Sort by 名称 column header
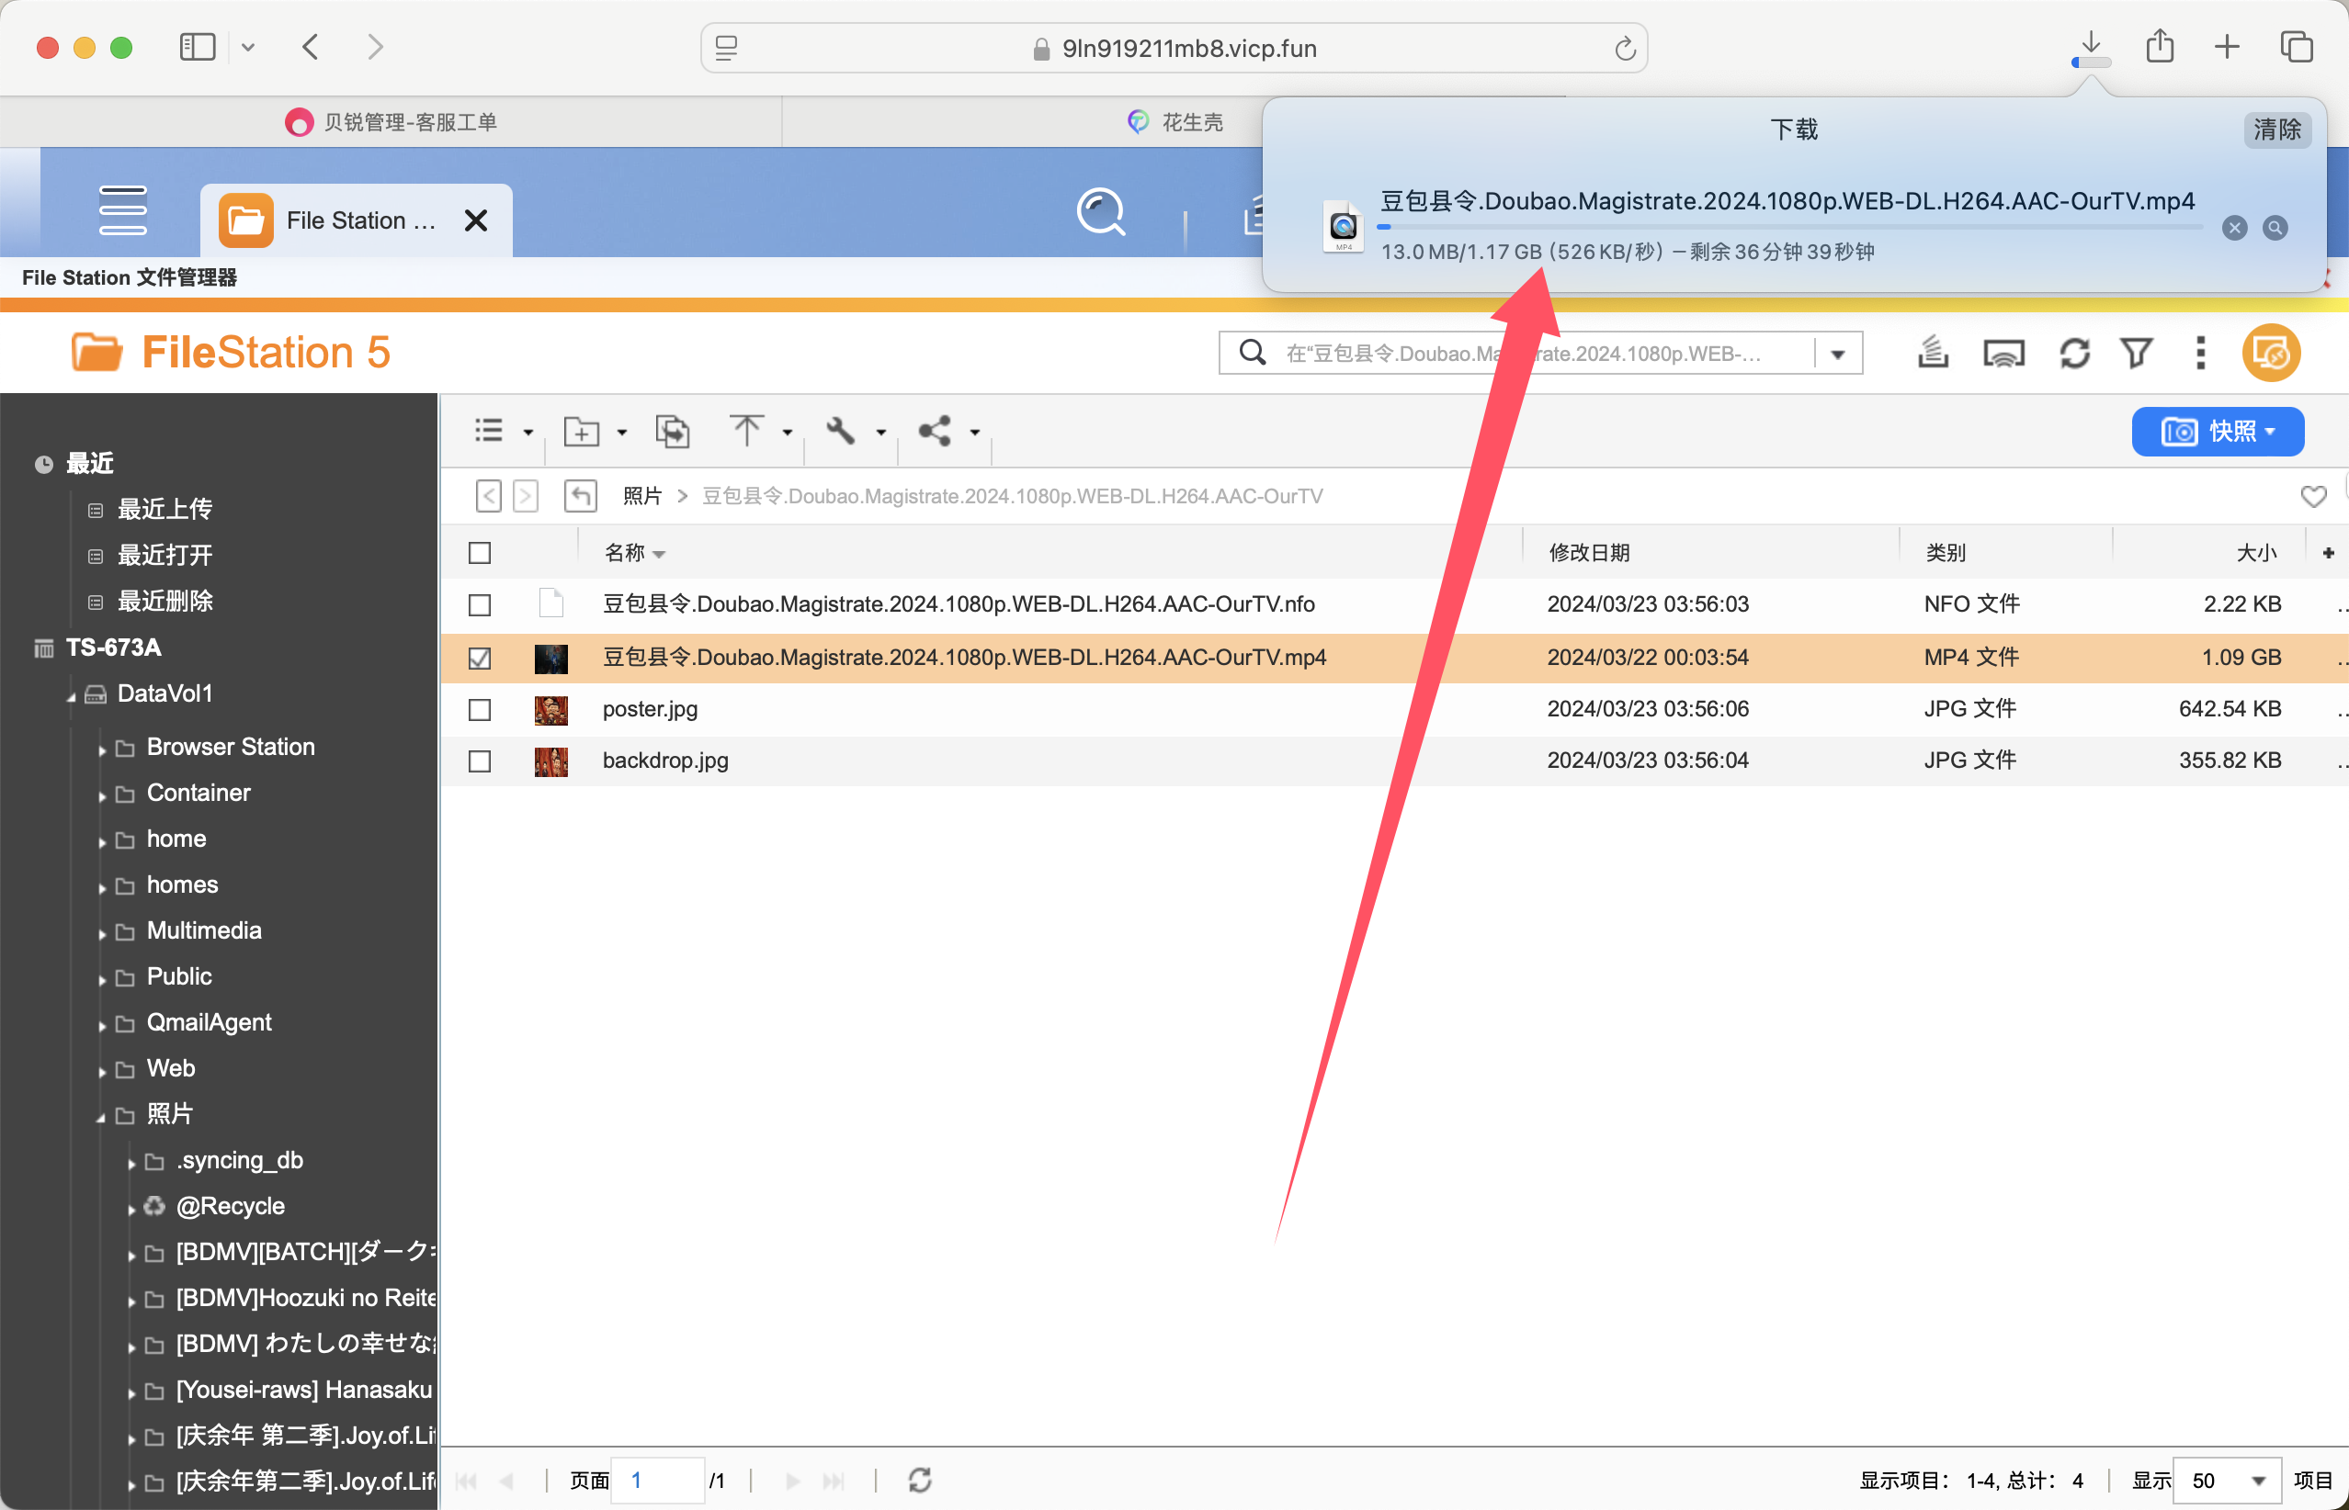This screenshot has height=1510, width=2349. (634, 553)
